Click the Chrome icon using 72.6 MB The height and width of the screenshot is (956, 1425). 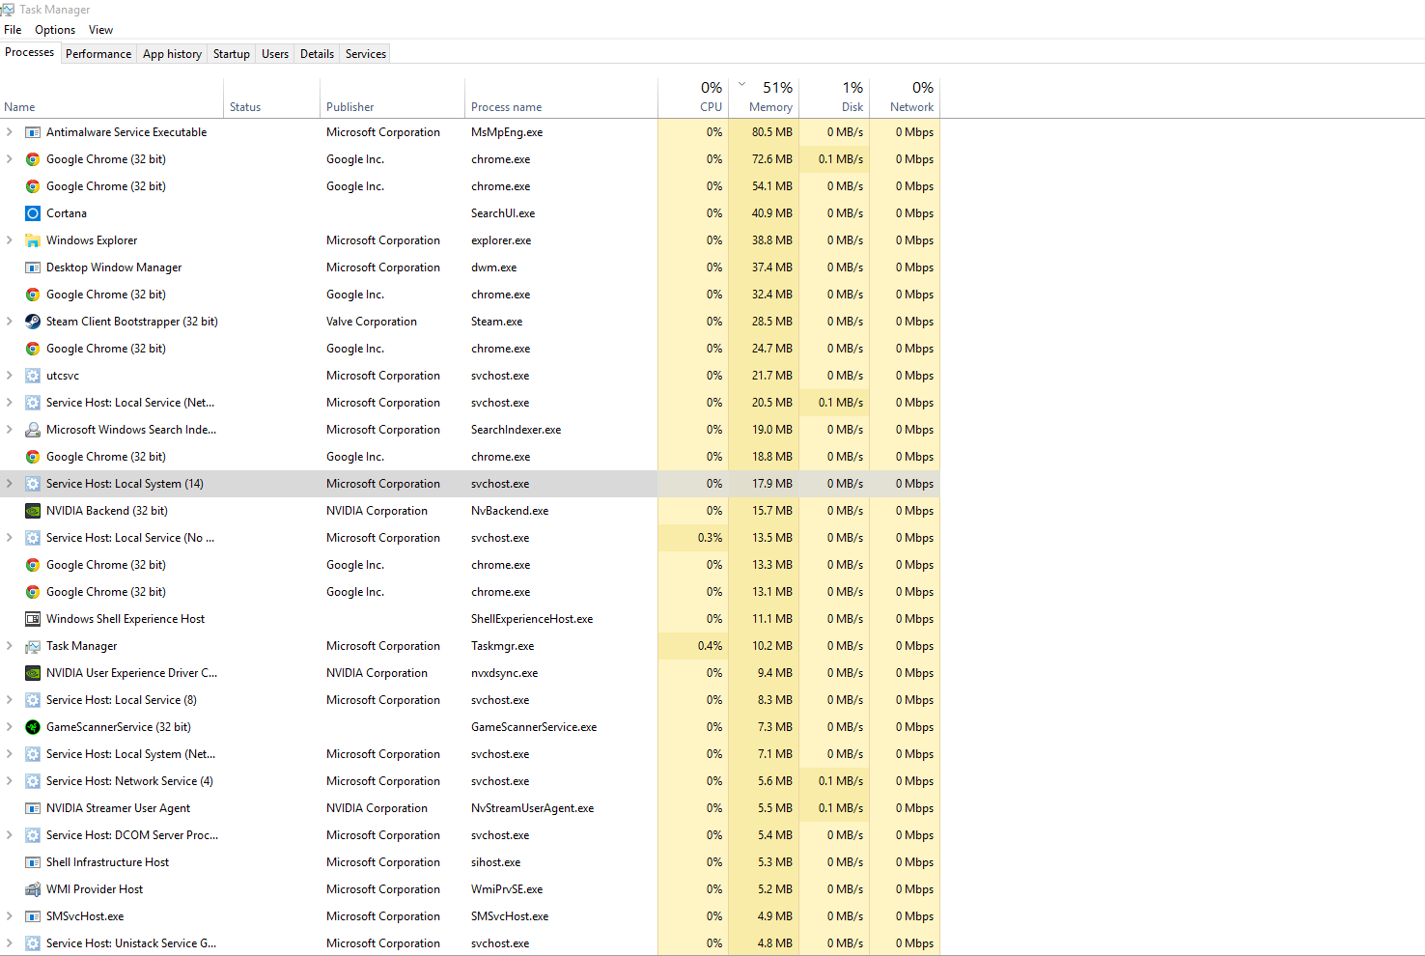point(33,159)
